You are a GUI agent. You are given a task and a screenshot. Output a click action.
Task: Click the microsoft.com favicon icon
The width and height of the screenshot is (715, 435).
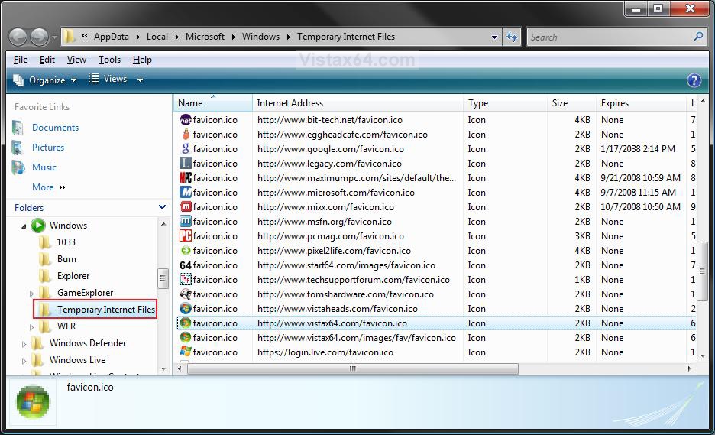pos(186,193)
